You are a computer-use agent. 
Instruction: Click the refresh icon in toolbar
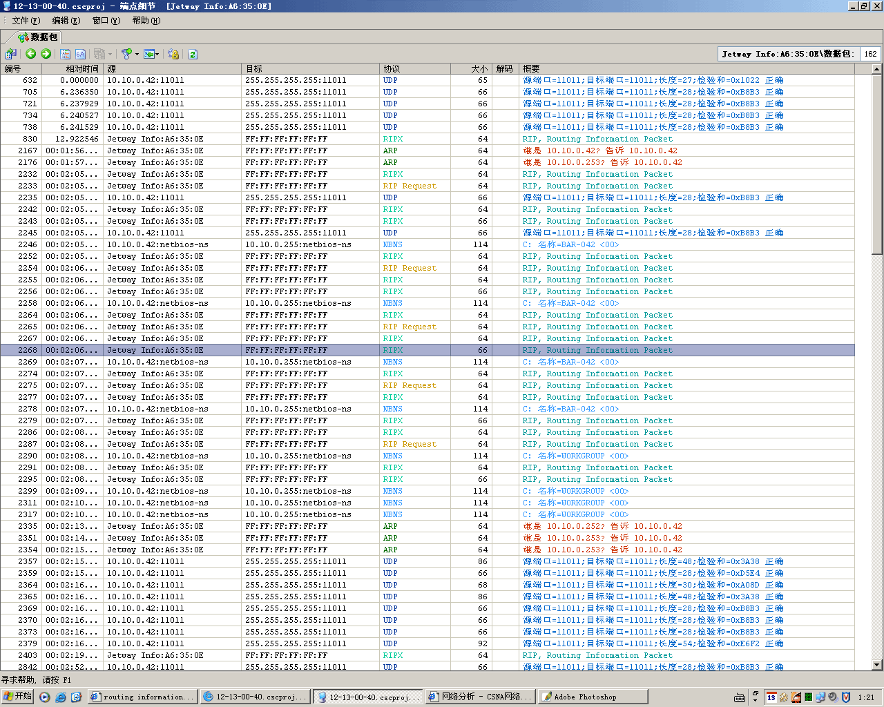coord(193,54)
